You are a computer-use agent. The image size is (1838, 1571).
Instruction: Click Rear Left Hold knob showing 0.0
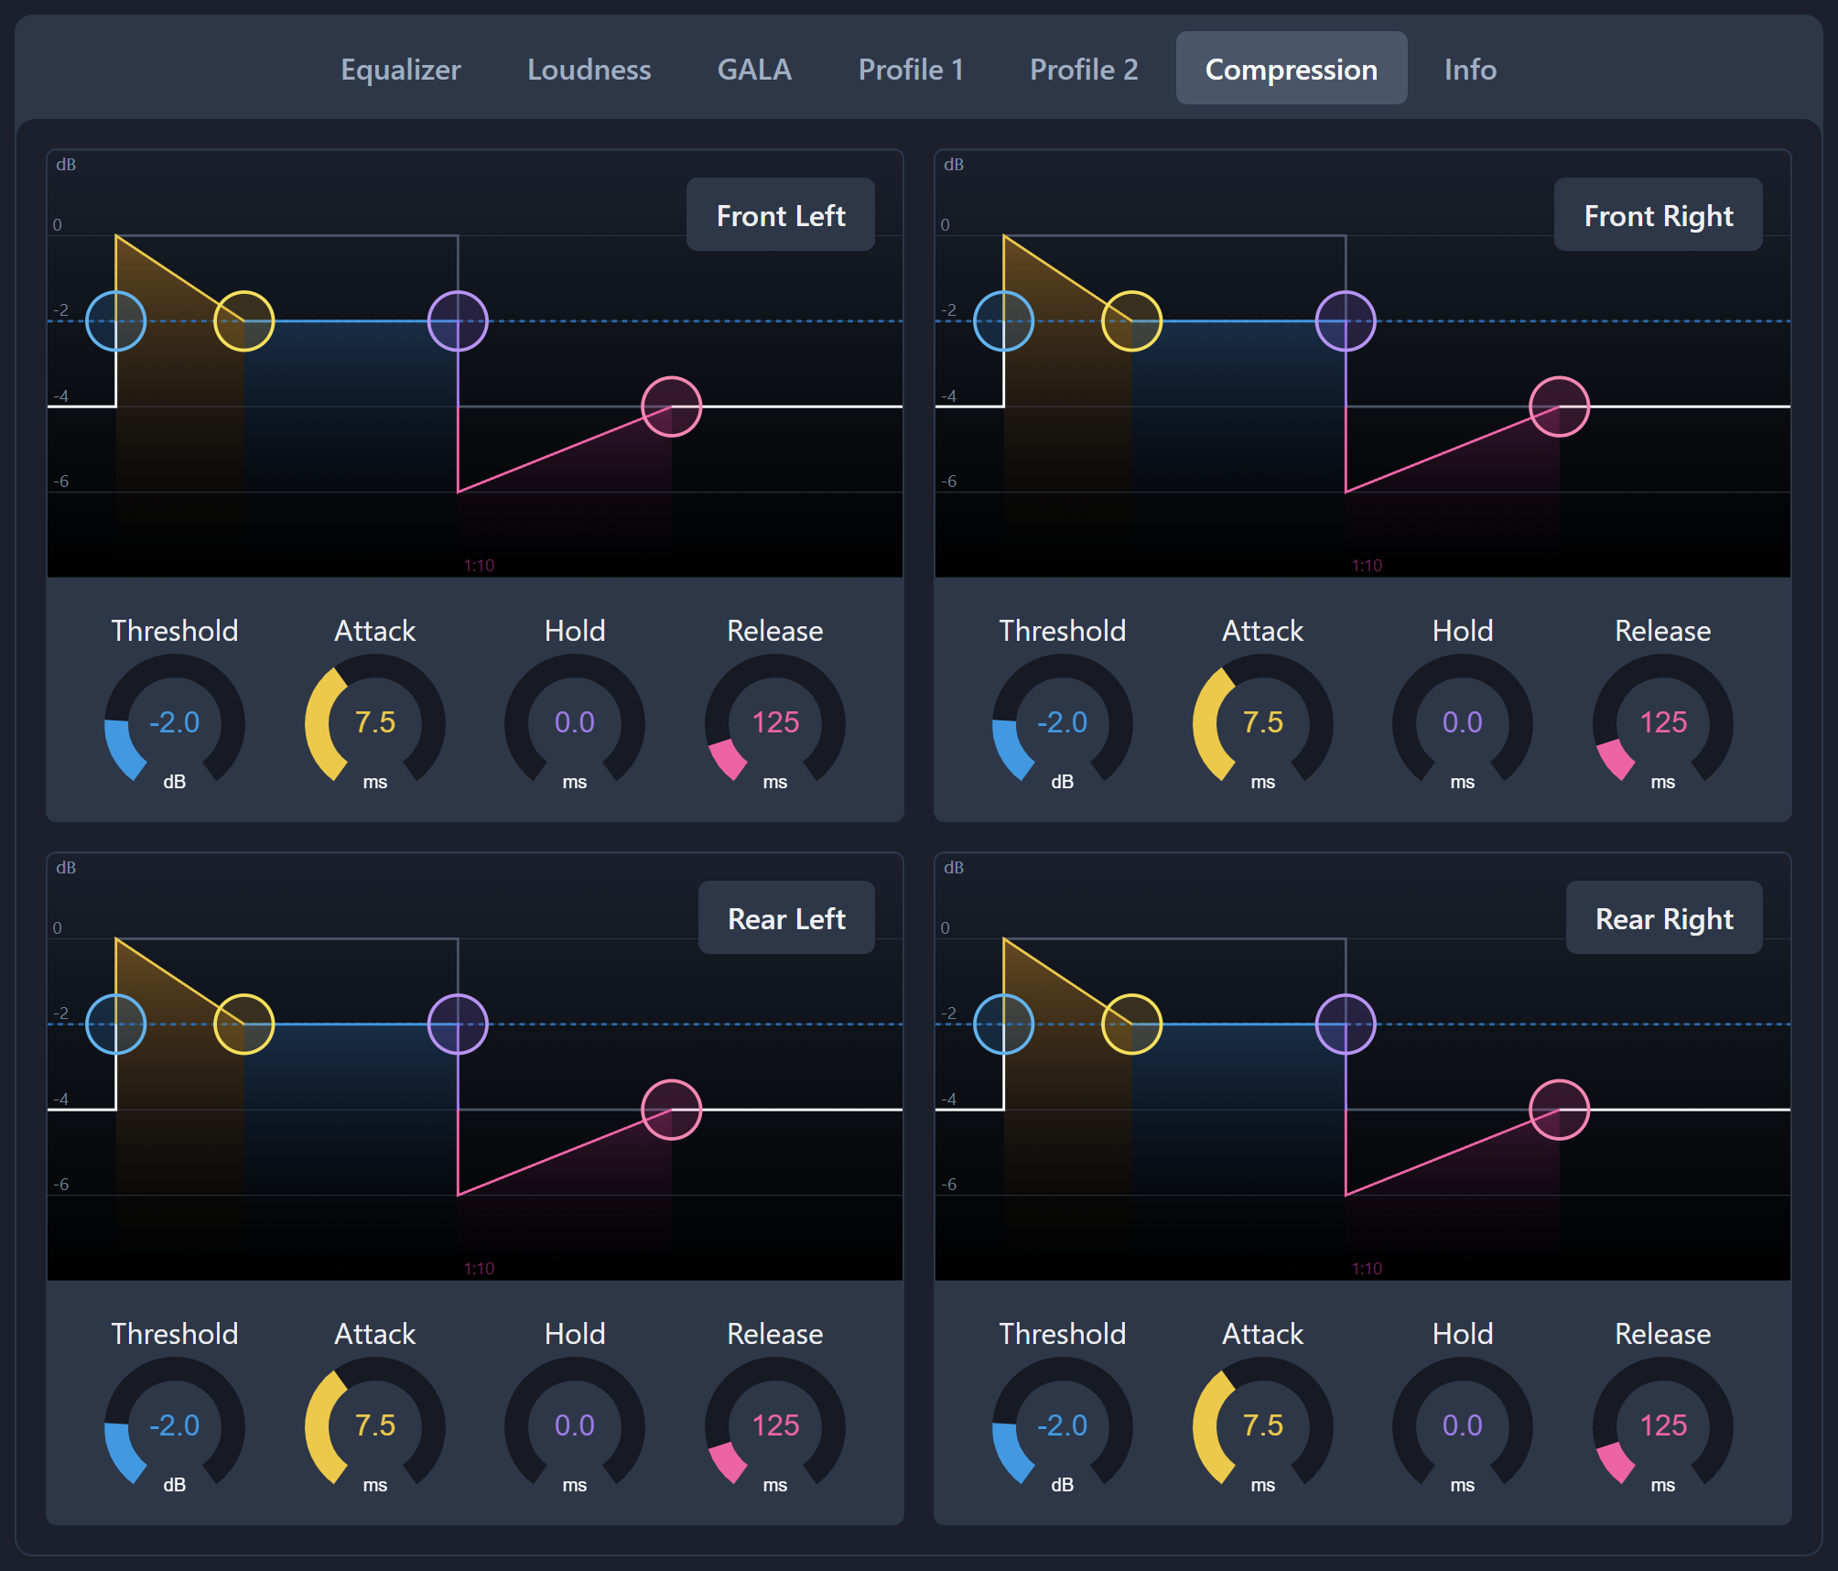pos(575,1425)
